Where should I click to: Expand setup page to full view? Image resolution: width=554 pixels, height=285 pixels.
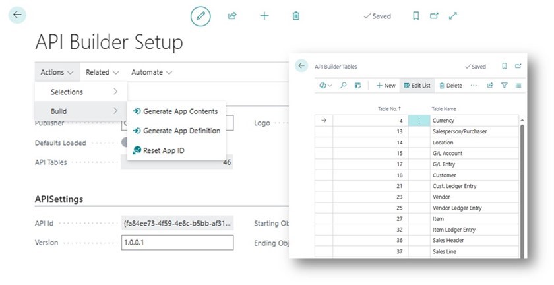click(453, 16)
